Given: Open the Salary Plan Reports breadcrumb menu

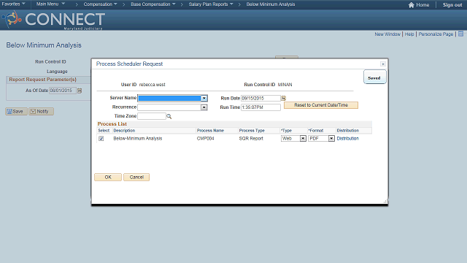Looking at the screenshot, I should pos(211,4).
